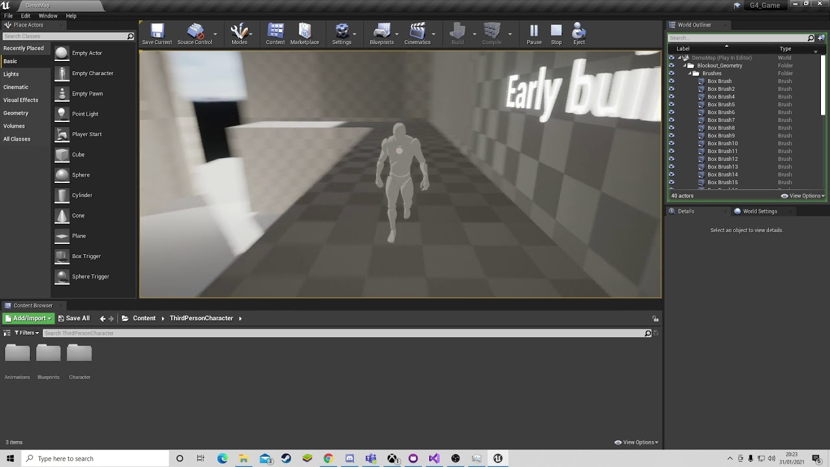Click Save Current toolbar icon

(x=157, y=34)
